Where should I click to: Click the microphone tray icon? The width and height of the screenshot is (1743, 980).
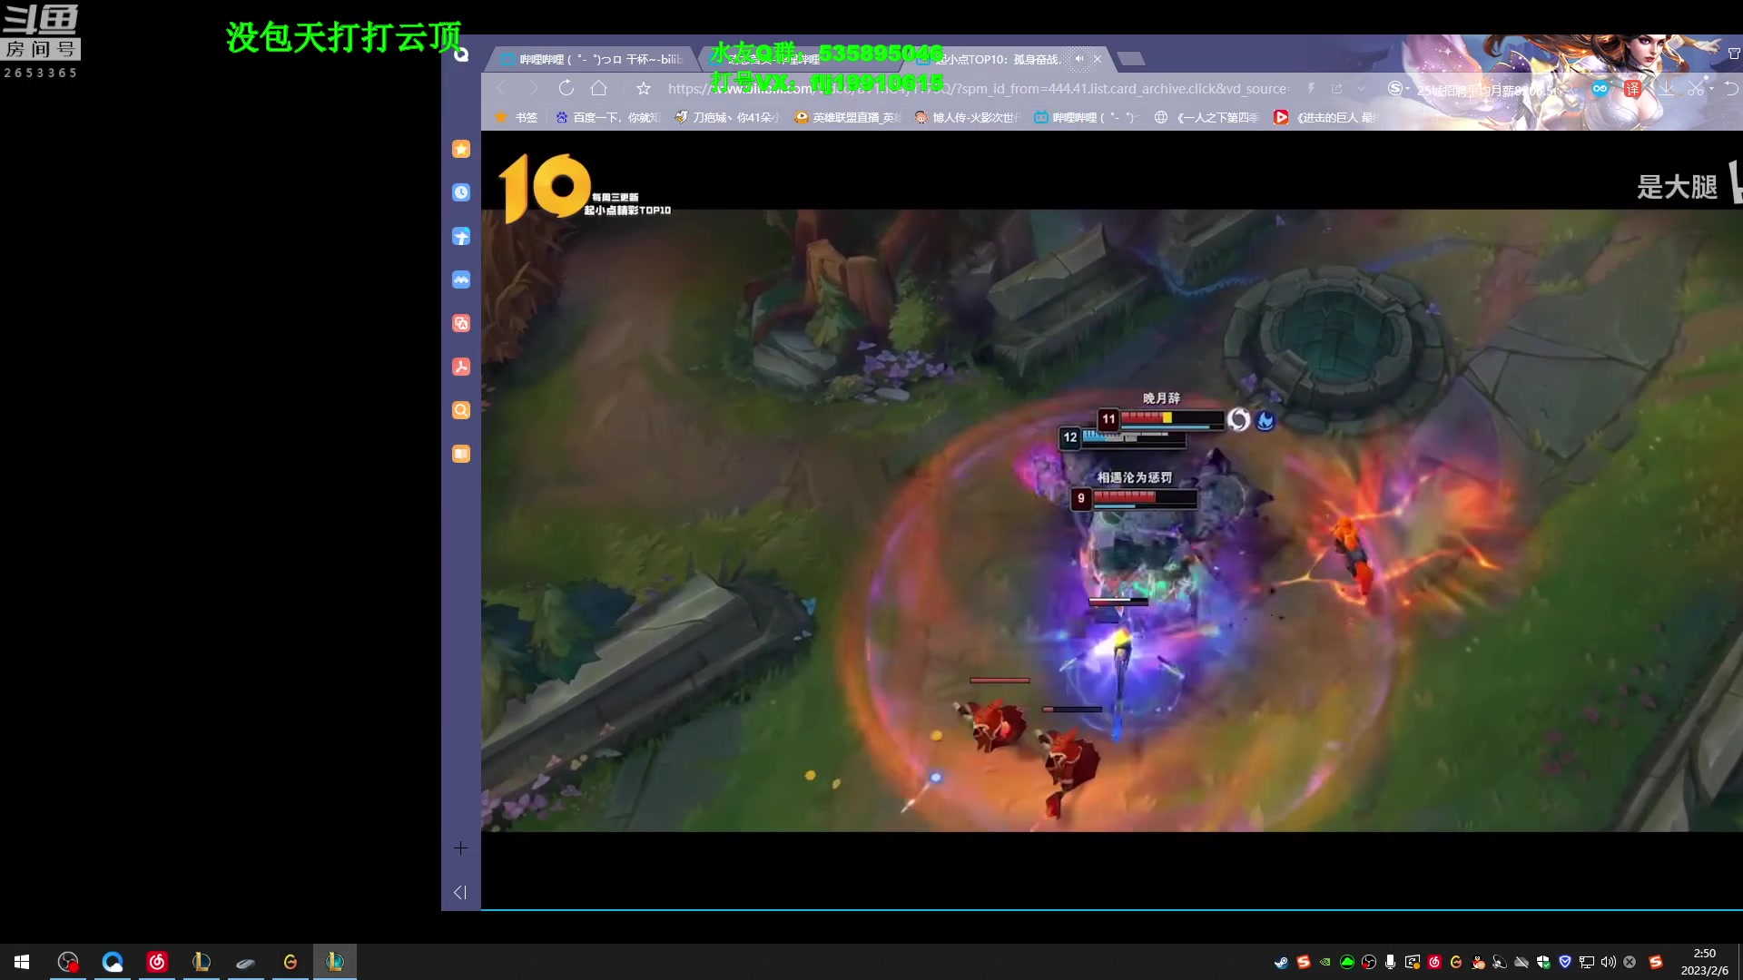(x=1391, y=962)
